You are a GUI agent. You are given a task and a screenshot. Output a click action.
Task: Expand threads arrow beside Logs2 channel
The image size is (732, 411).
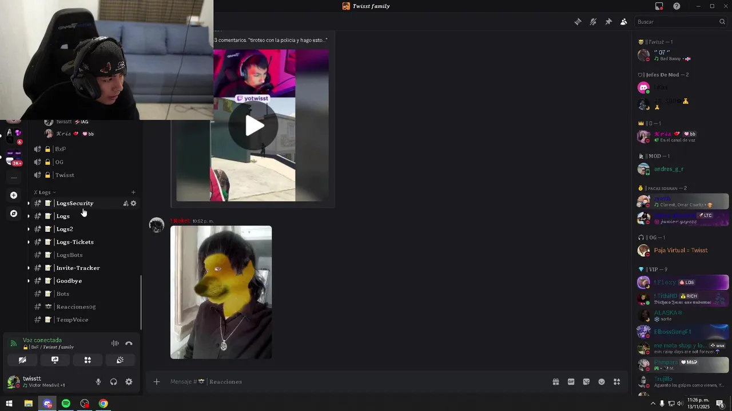coord(29,229)
